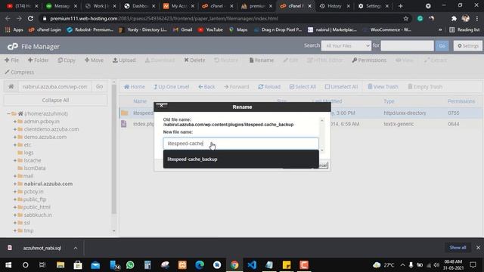
Task: Click the Rename toolbar button
Action: (x=262, y=60)
